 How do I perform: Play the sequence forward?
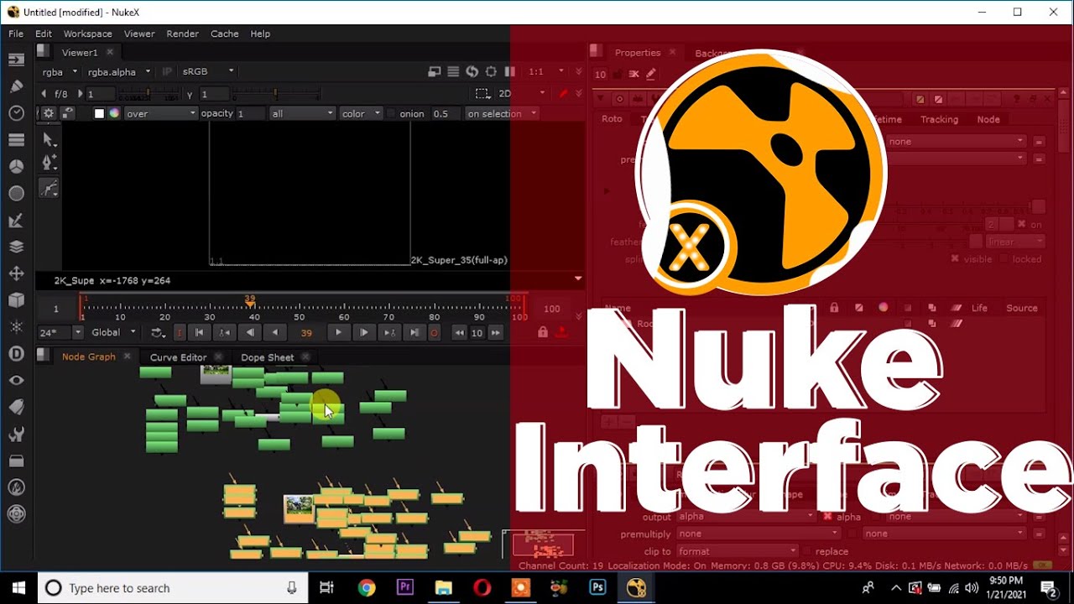pyautogui.click(x=338, y=333)
